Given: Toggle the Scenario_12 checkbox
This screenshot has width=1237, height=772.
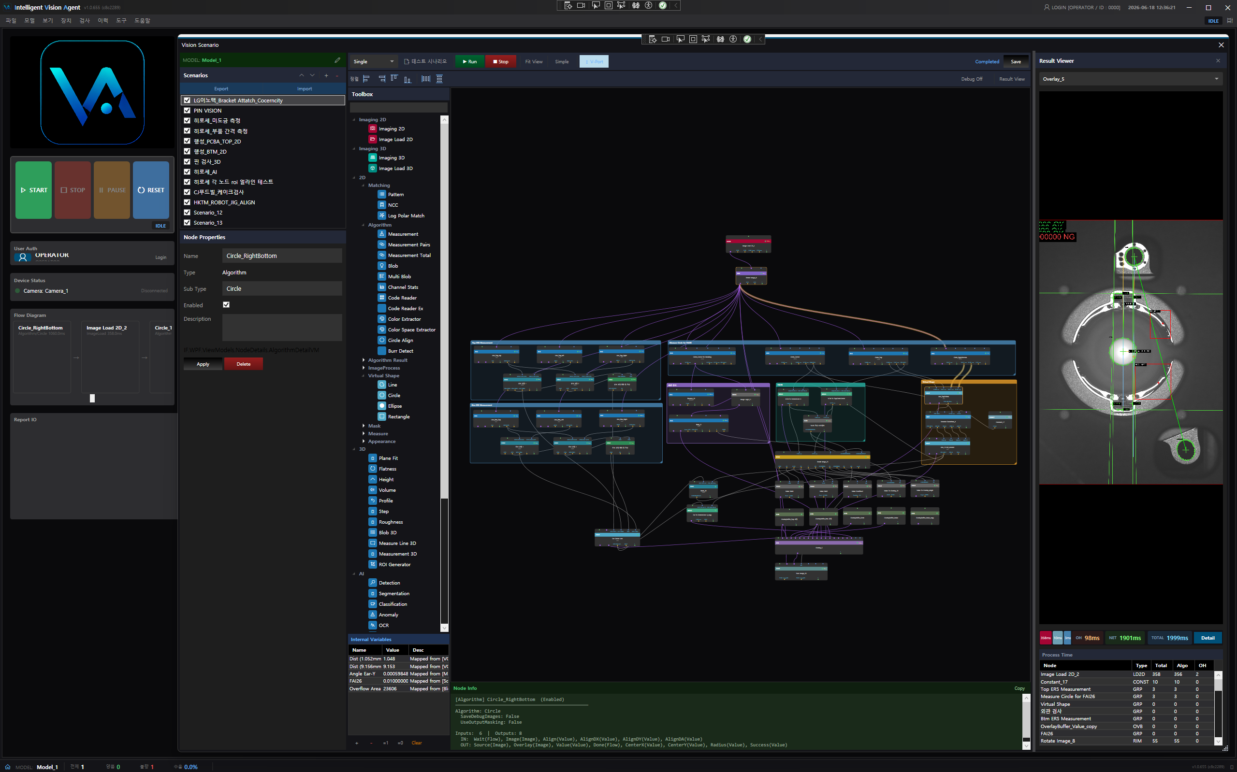Looking at the screenshot, I should tap(187, 213).
